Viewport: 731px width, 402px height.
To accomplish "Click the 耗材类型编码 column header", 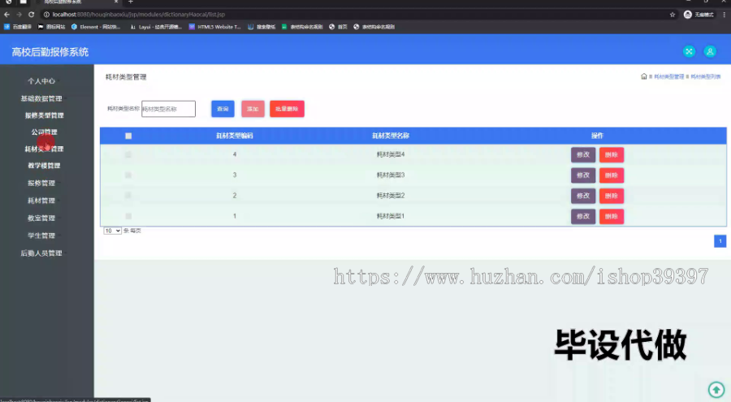I will (x=235, y=136).
